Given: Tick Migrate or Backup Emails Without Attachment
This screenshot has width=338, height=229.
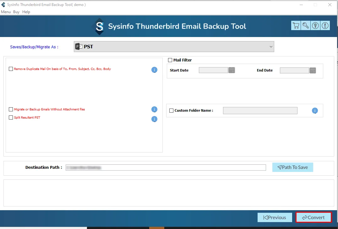Looking at the screenshot, I should 11,109.
